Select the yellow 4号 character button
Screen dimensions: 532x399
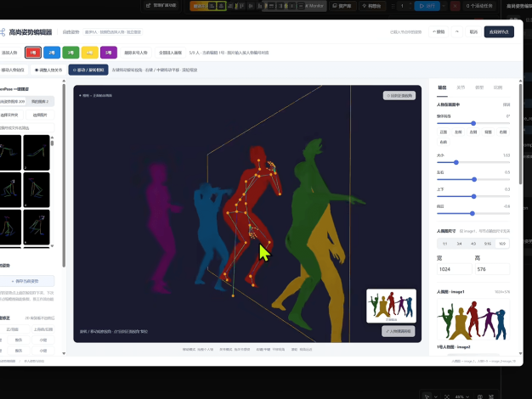coord(89,53)
